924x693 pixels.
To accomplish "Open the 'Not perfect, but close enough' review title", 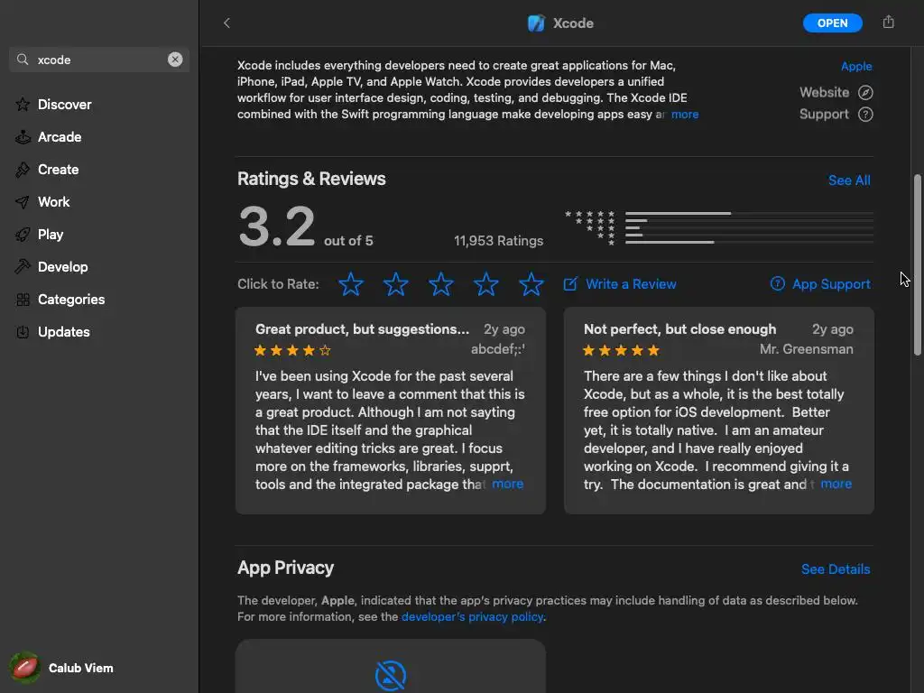I will pos(679,329).
